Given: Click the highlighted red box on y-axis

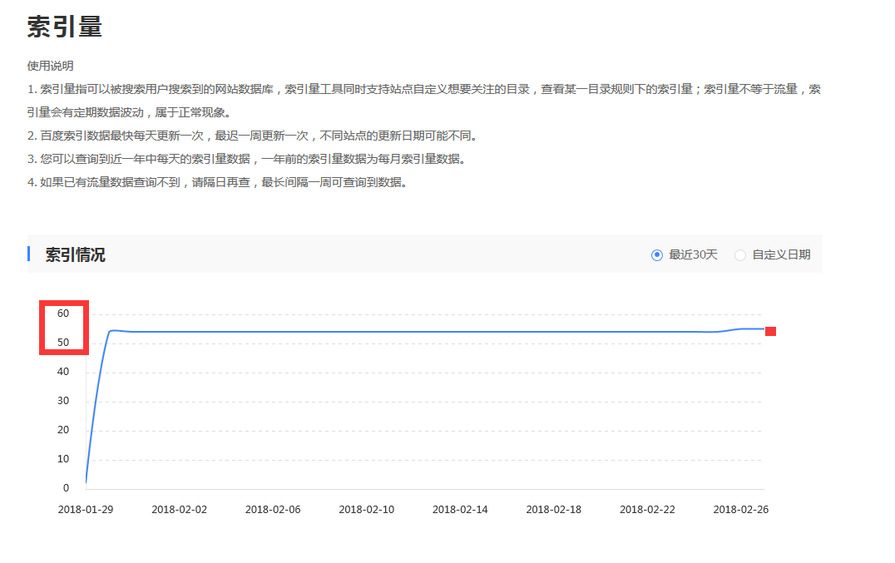Looking at the screenshot, I should [x=64, y=327].
